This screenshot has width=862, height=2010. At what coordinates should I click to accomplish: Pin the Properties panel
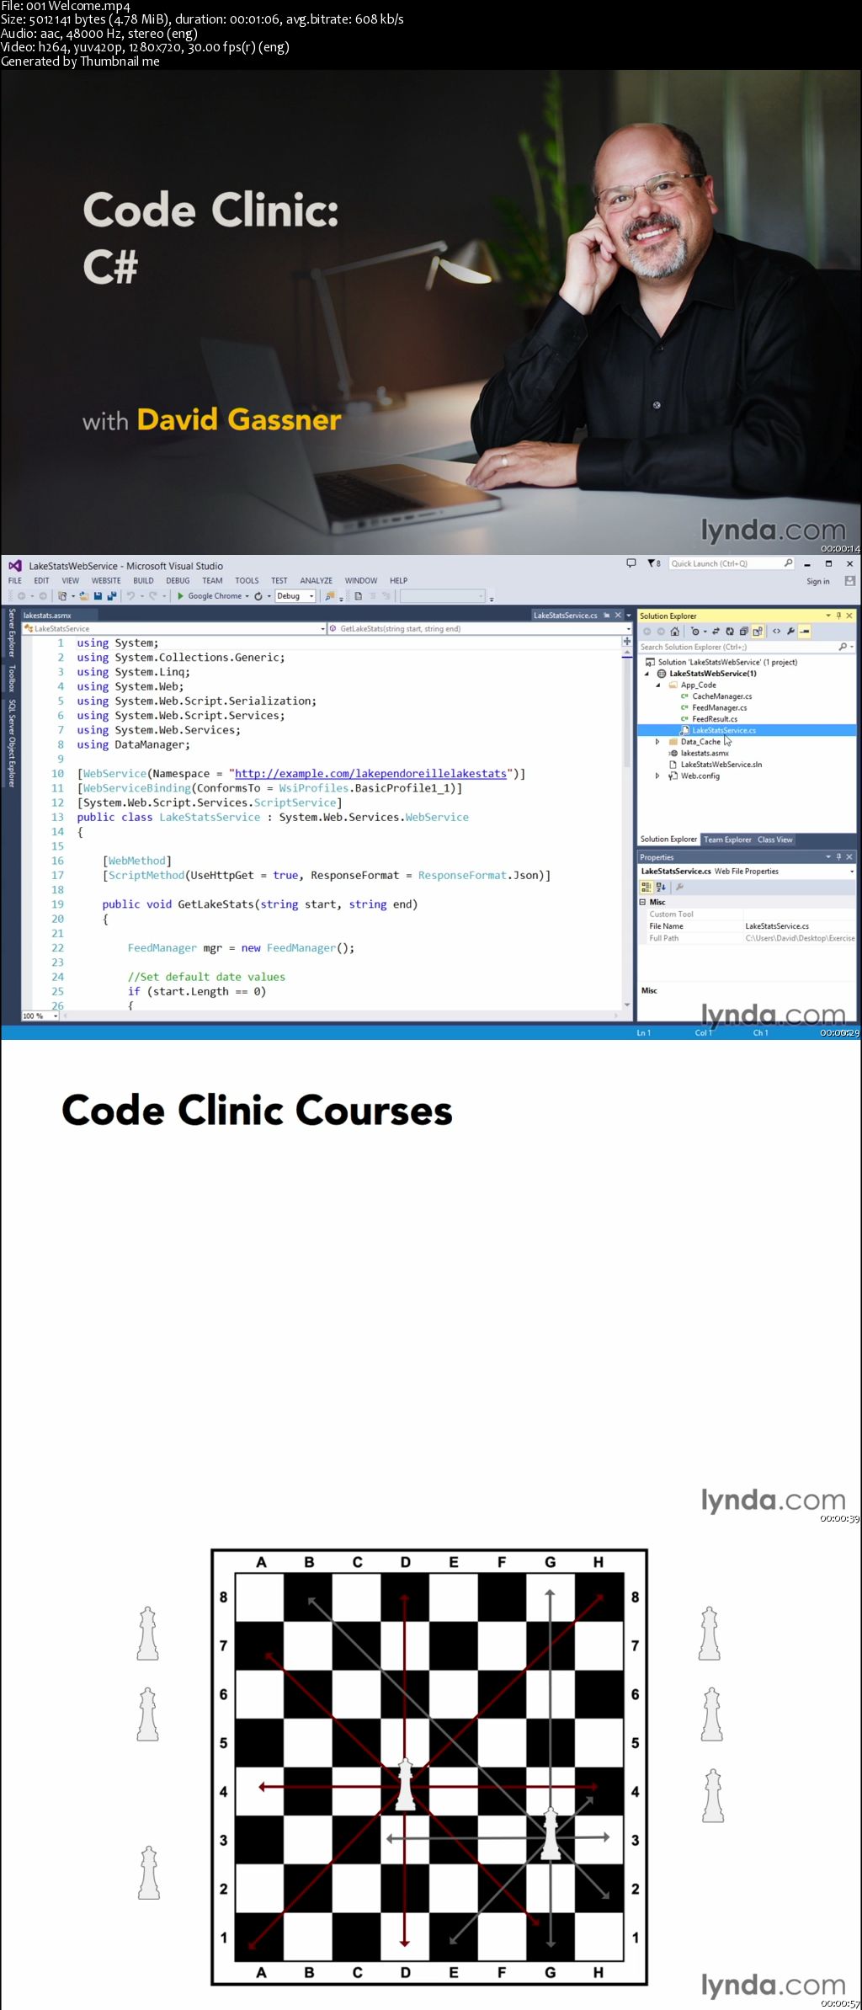838,856
